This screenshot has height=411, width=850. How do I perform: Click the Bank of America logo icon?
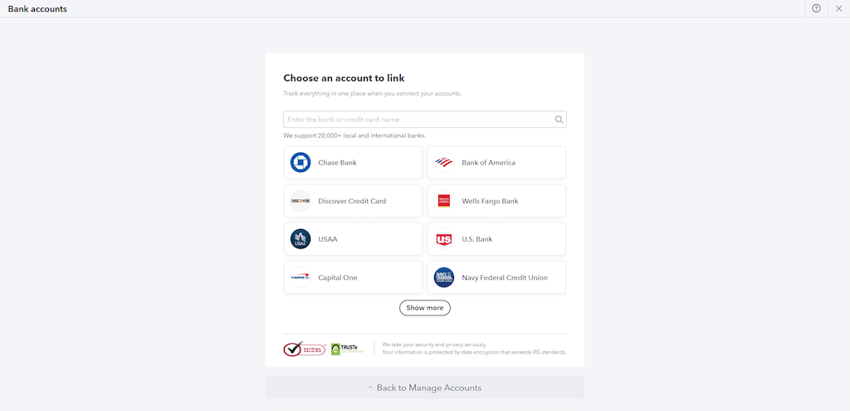[444, 163]
